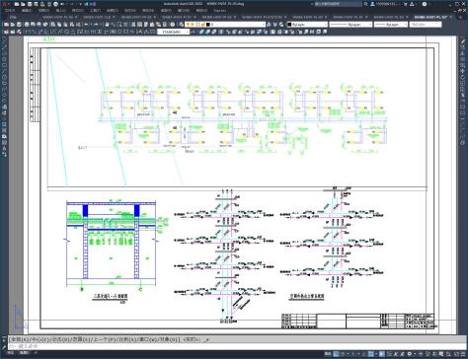Viewport: 468px width, 359px height.
Task: Toggle the layer 0 lock icon
Action: point(202,25)
